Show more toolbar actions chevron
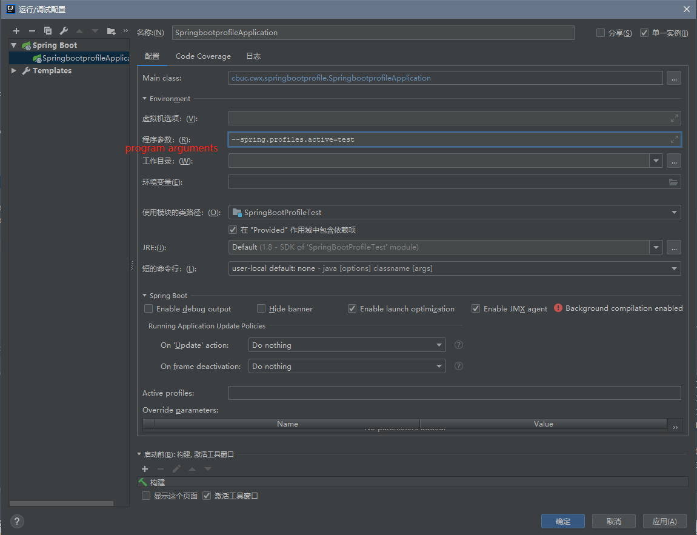Viewport: 697px width, 535px height. [x=125, y=31]
